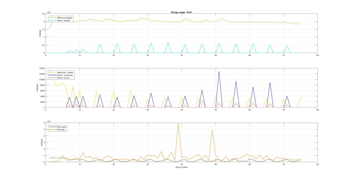Image resolution: width=351 pixels, height=182 pixels.
Task: Click the 2.5 tick label on the top plot
Action: point(43,14)
